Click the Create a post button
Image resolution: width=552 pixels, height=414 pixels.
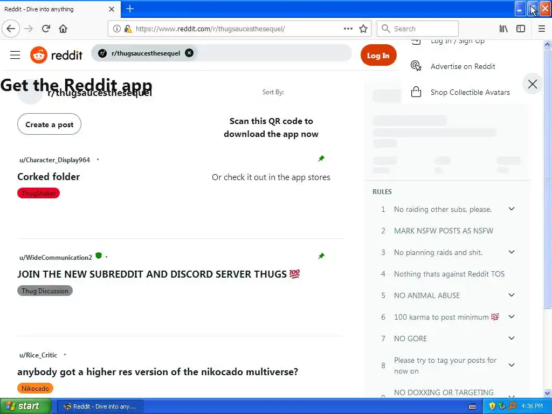pyautogui.click(x=49, y=125)
